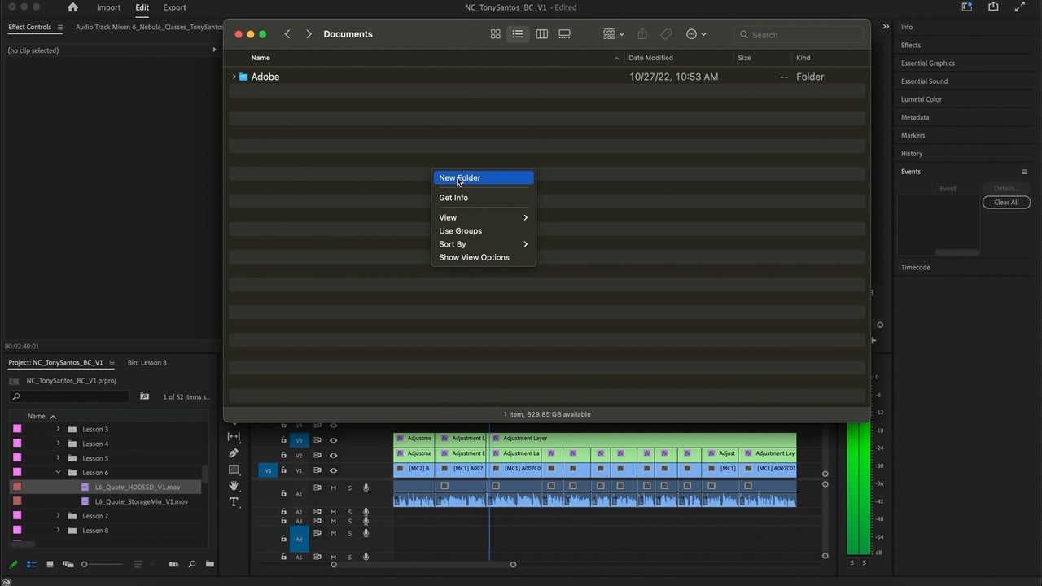Select the Pen tool in the timeline toolbar
The height and width of the screenshot is (586, 1042).
click(x=234, y=453)
